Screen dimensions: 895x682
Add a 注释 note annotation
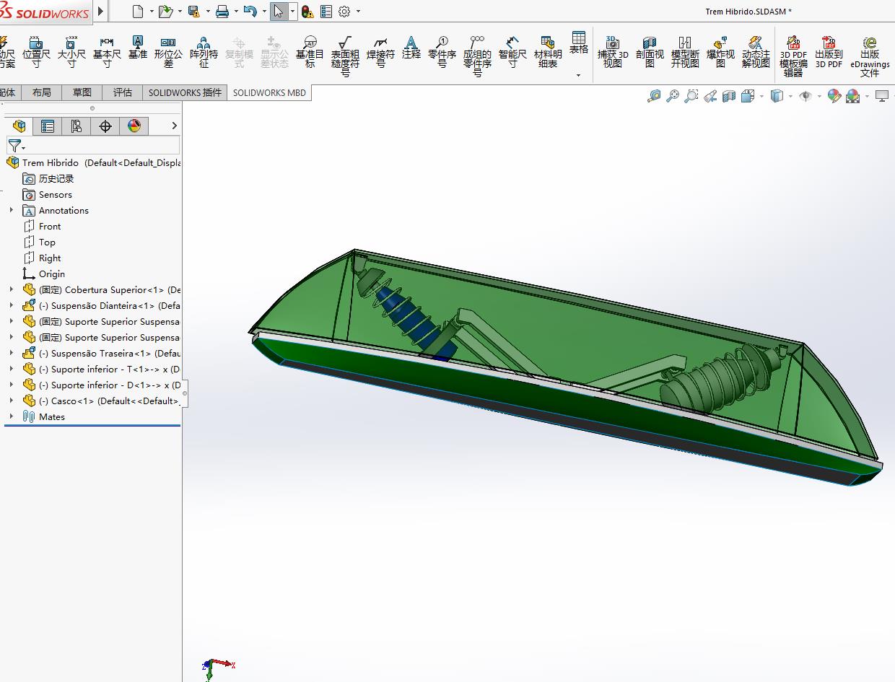pos(411,48)
